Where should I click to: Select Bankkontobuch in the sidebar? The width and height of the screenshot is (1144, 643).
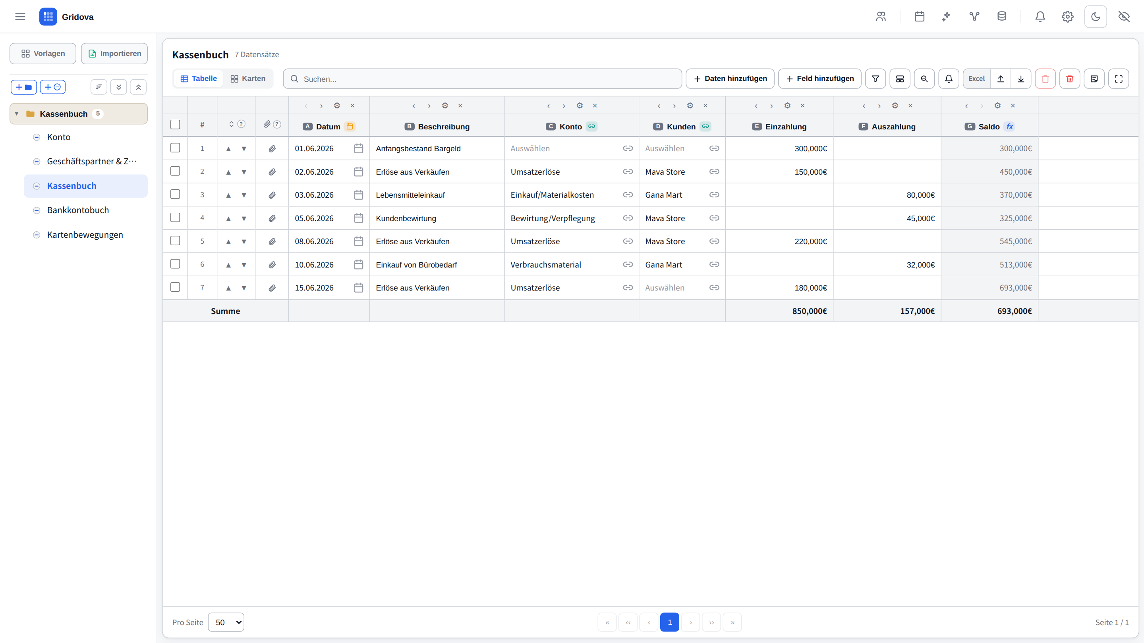[78, 210]
